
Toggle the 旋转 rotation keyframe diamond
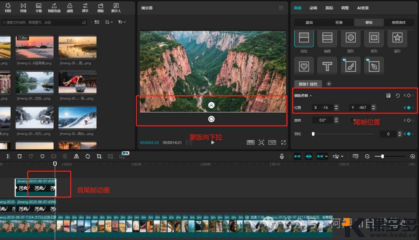click(409, 120)
